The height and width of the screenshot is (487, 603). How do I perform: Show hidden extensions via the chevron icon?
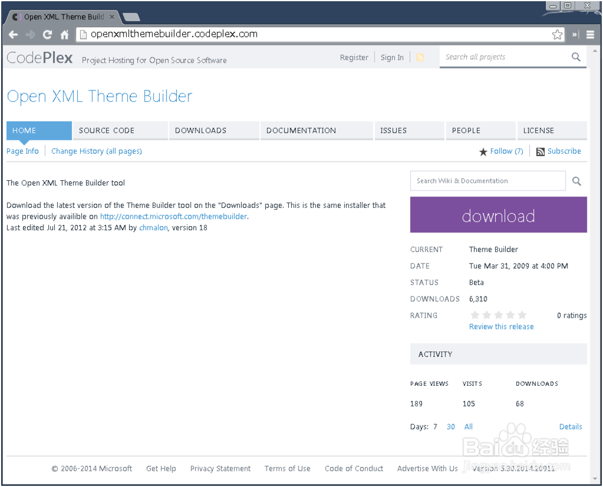click(x=575, y=34)
